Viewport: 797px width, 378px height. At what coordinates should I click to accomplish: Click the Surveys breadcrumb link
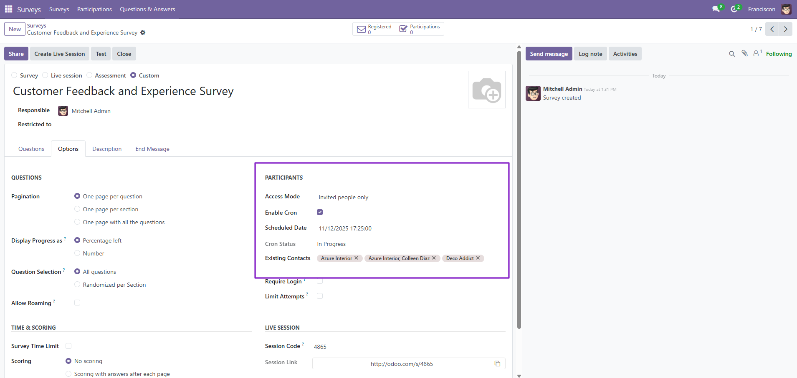coord(37,25)
